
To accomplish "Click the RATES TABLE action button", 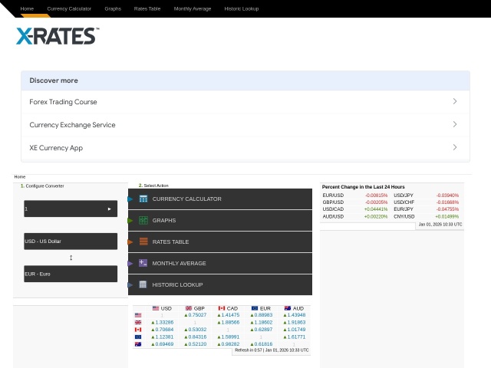I will point(220,242).
